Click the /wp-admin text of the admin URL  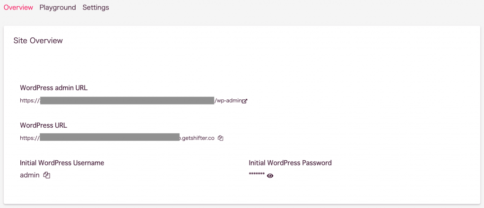point(228,101)
